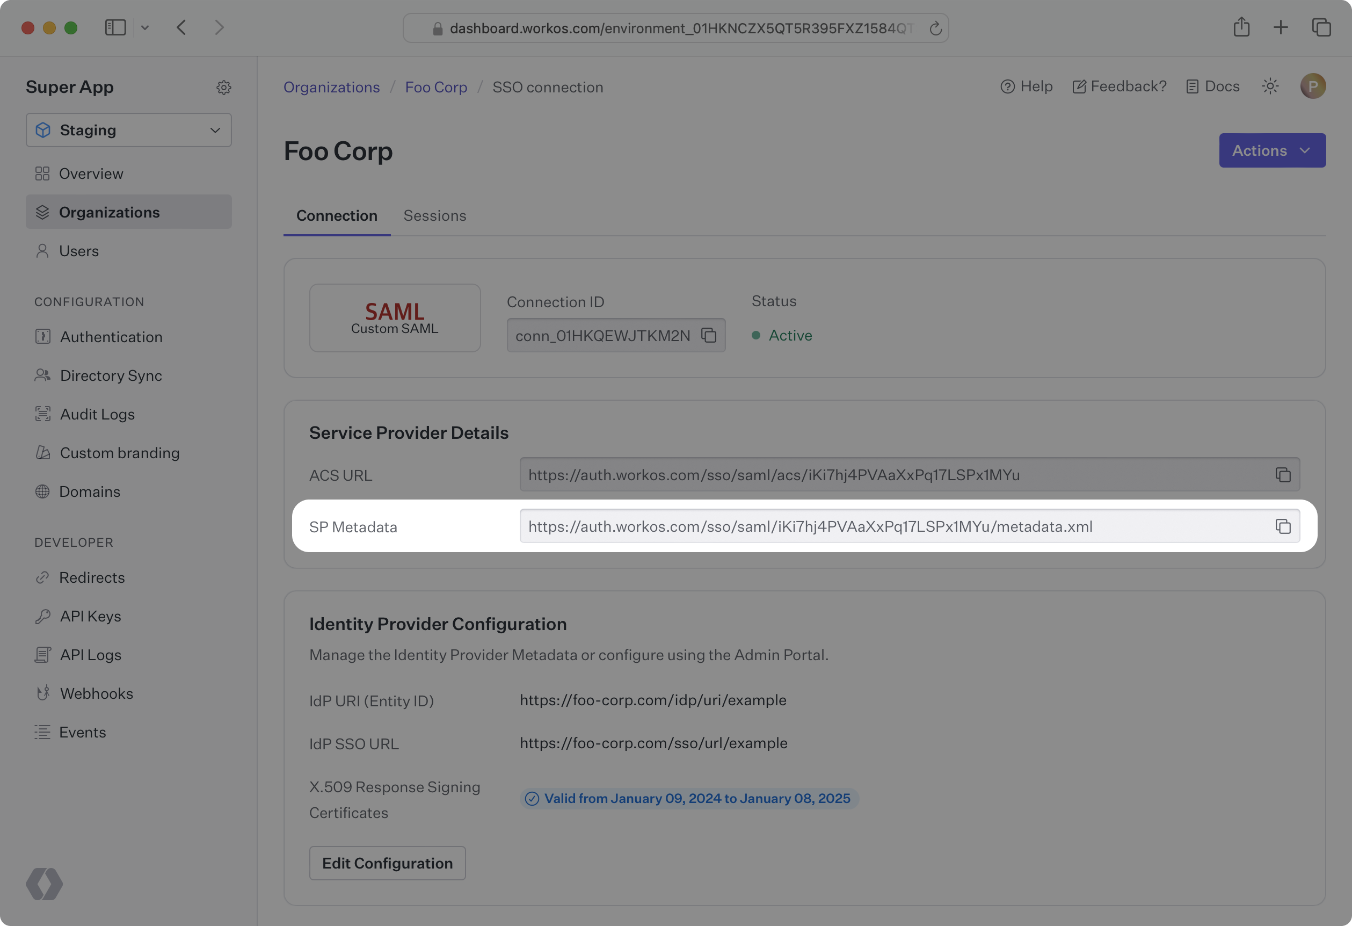Copy the ACS URL value
The height and width of the screenshot is (926, 1352).
point(1283,475)
